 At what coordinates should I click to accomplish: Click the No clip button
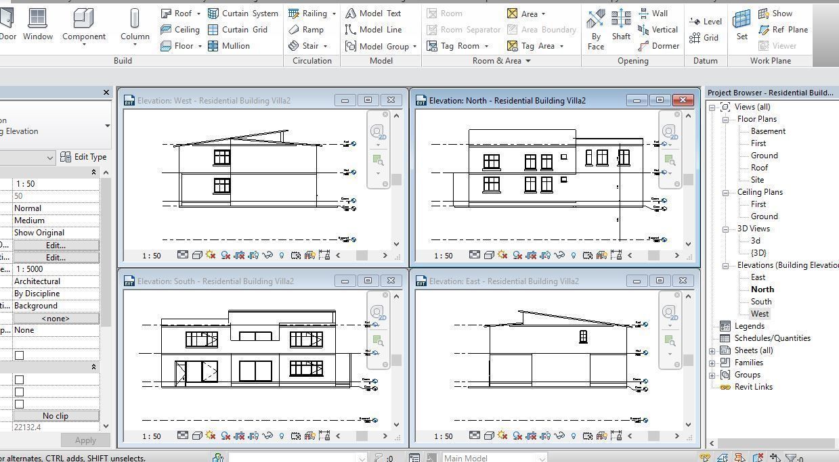pyautogui.click(x=56, y=416)
